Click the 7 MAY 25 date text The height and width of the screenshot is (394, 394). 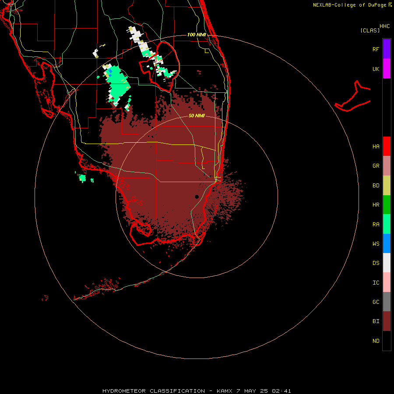[253, 391]
